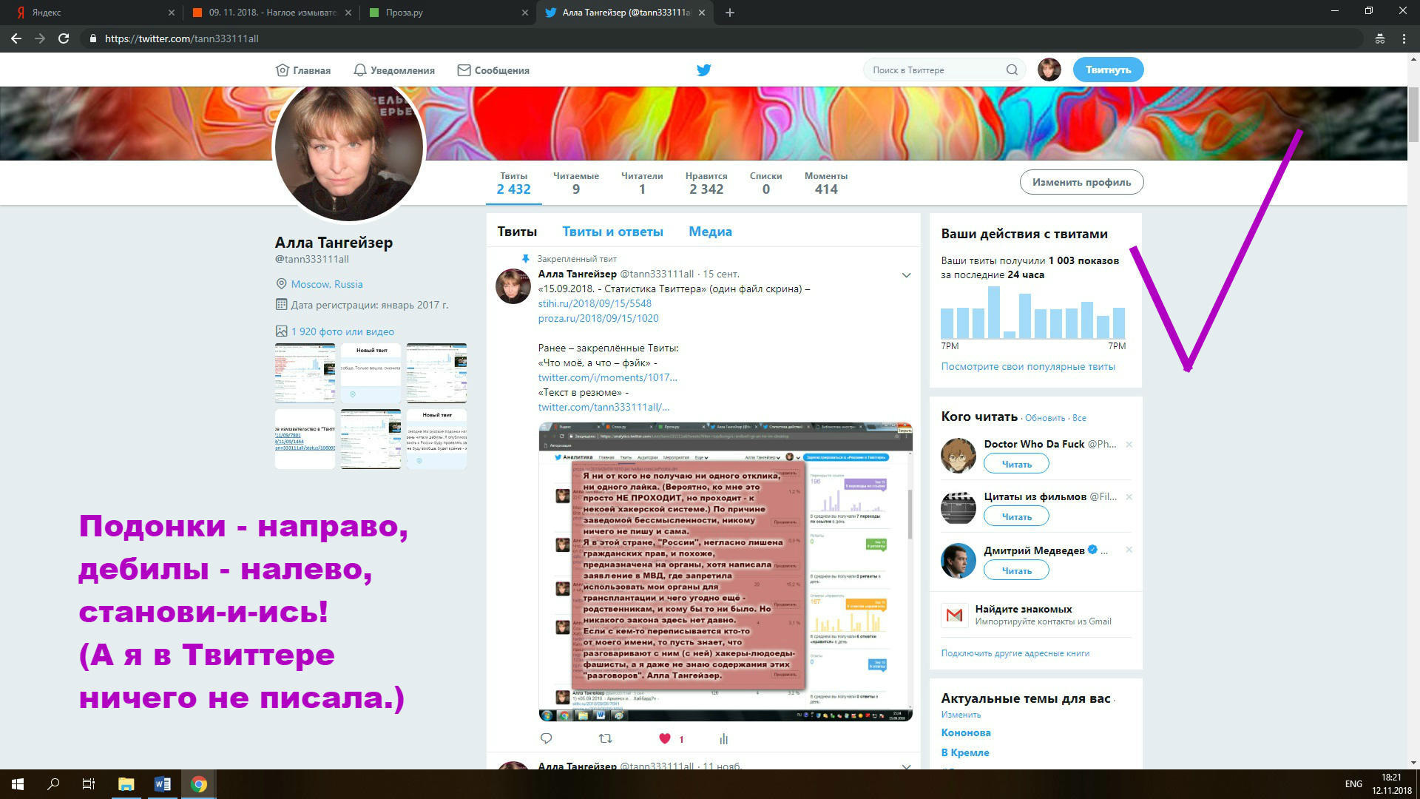View tweet activity bar chart icon
This screenshot has height=799, width=1420.
point(724,738)
